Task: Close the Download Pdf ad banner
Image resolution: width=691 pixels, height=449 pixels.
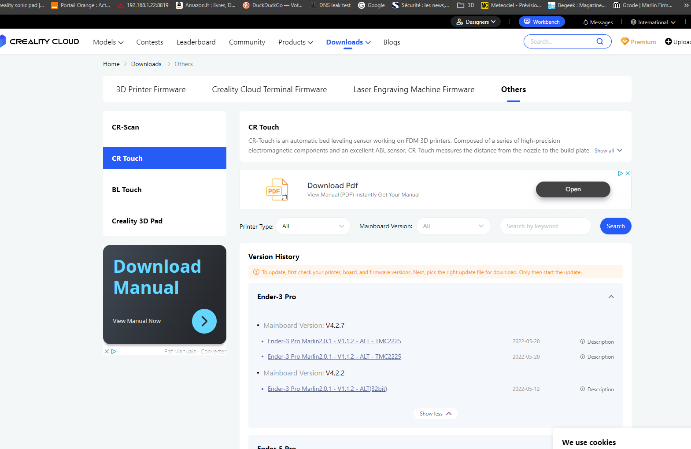Action: tap(628, 174)
